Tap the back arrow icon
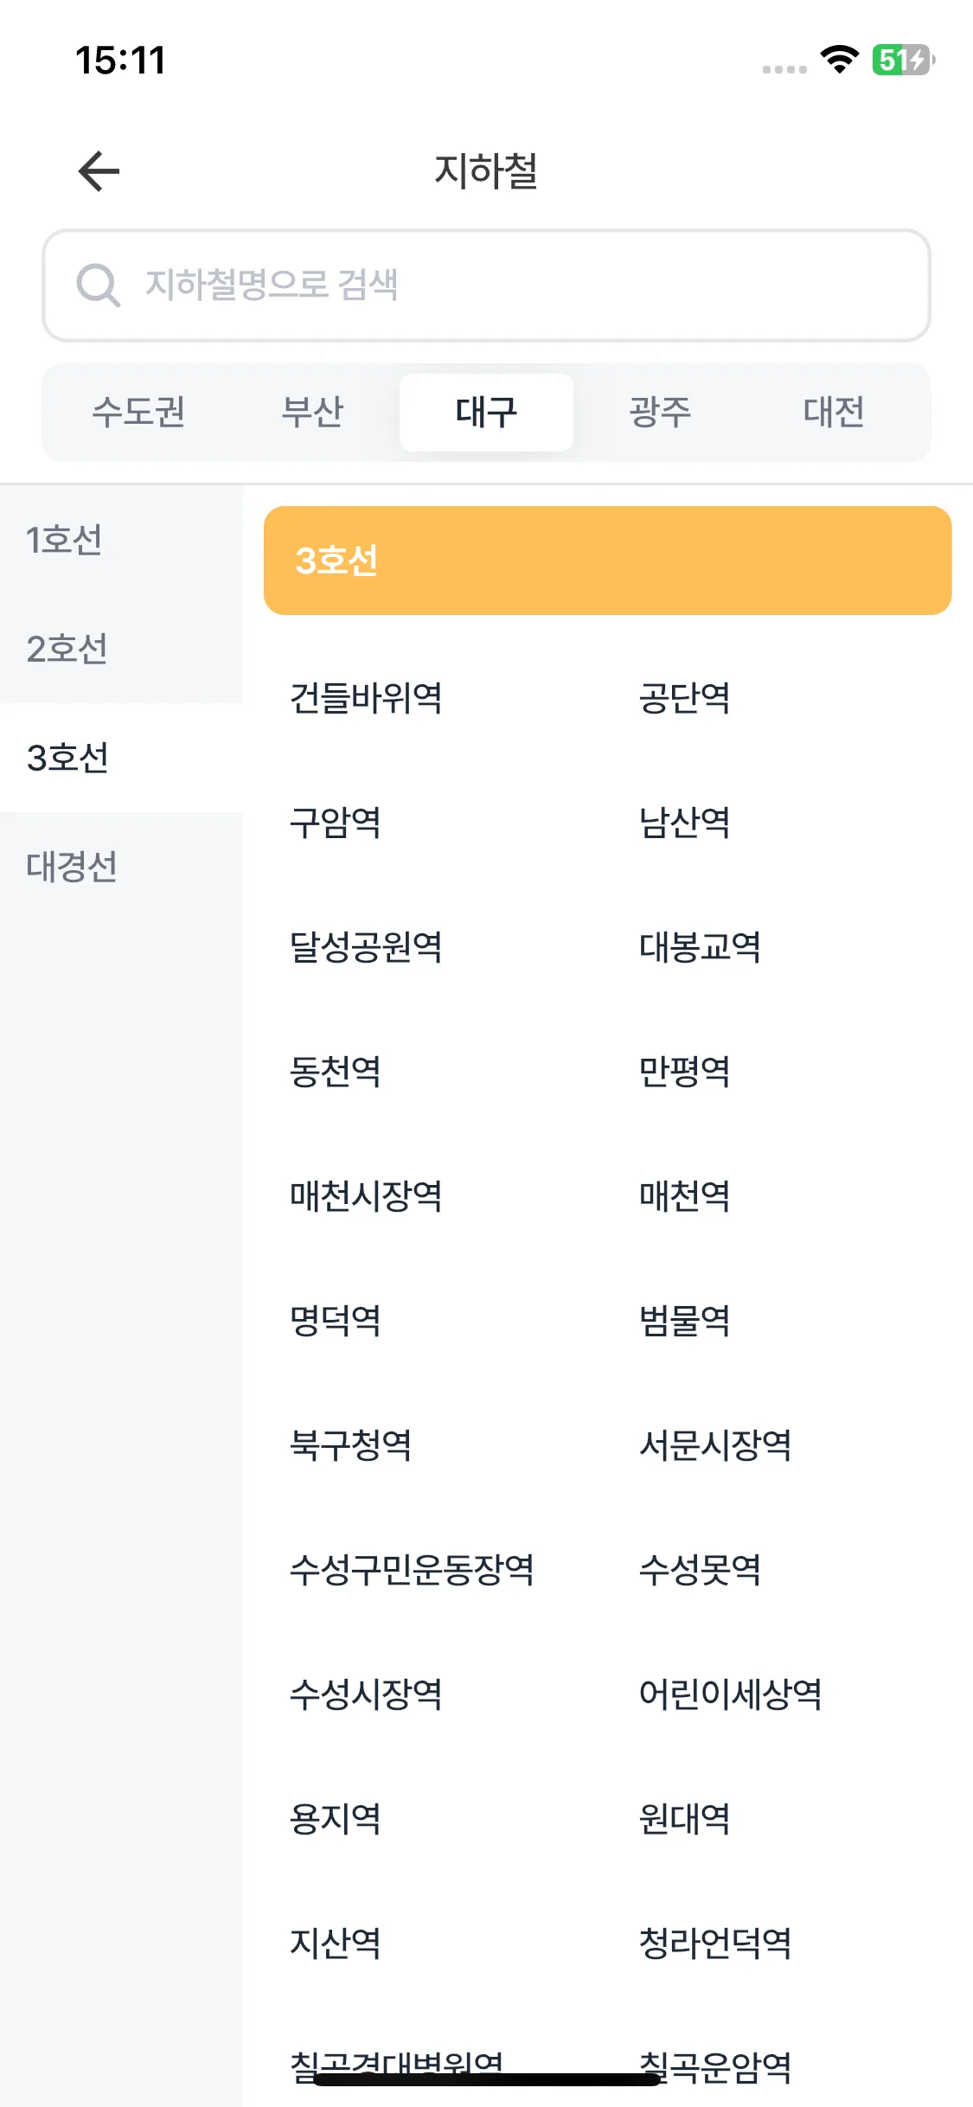The height and width of the screenshot is (2107, 973). (99, 170)
